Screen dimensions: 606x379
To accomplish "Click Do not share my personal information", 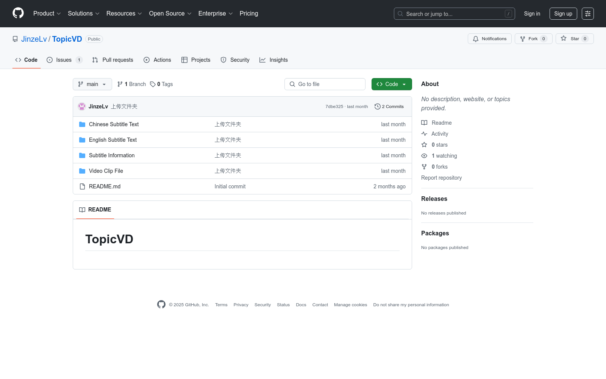I will click(x=411, y=305).
